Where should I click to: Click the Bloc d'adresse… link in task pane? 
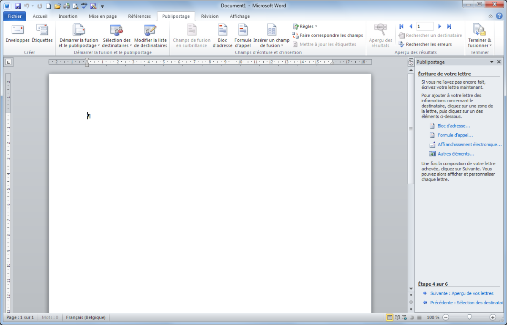click(x=454, y=126)
